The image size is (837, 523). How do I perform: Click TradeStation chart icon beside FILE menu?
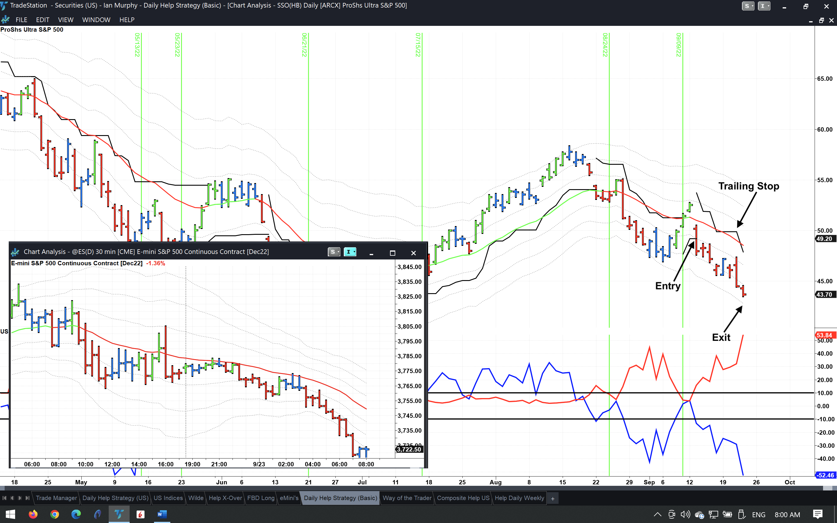coord(6,20)
